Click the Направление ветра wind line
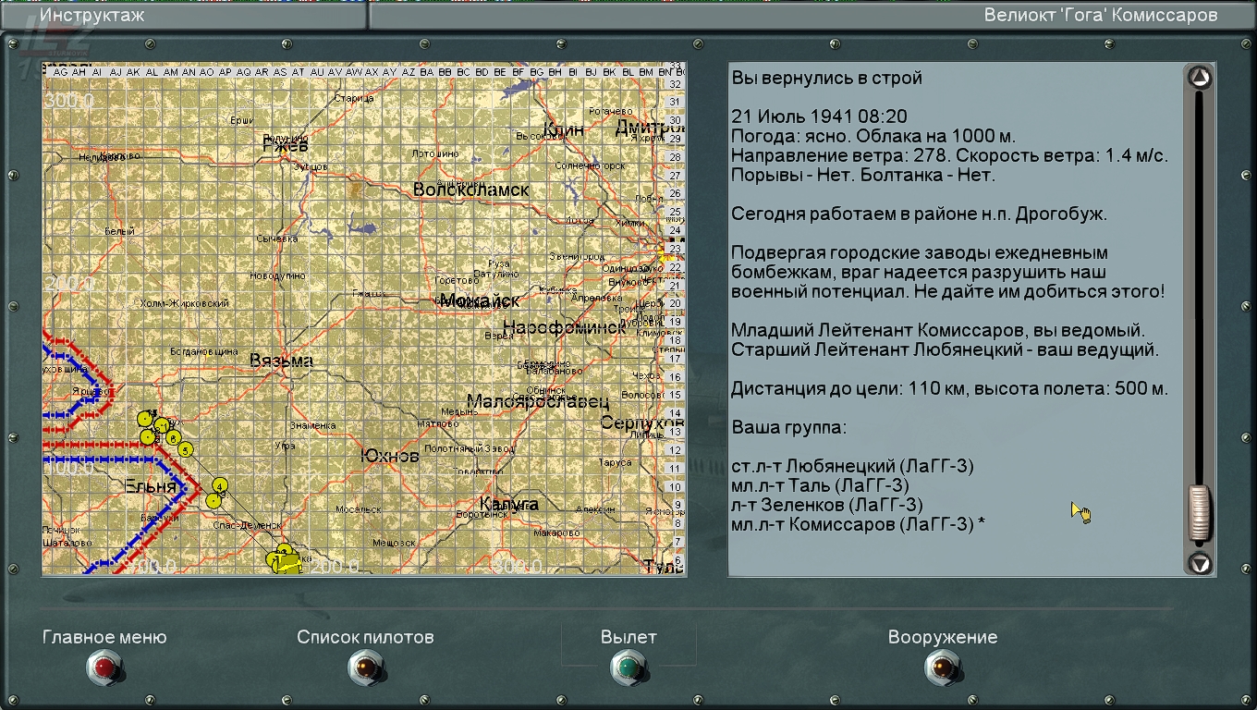Screen dimensions: 1257x710 (950, 155)
